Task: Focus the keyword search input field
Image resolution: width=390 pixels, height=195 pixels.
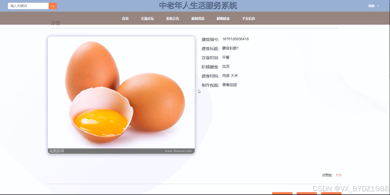Action: pyautogui.click(x=28, y=6)
